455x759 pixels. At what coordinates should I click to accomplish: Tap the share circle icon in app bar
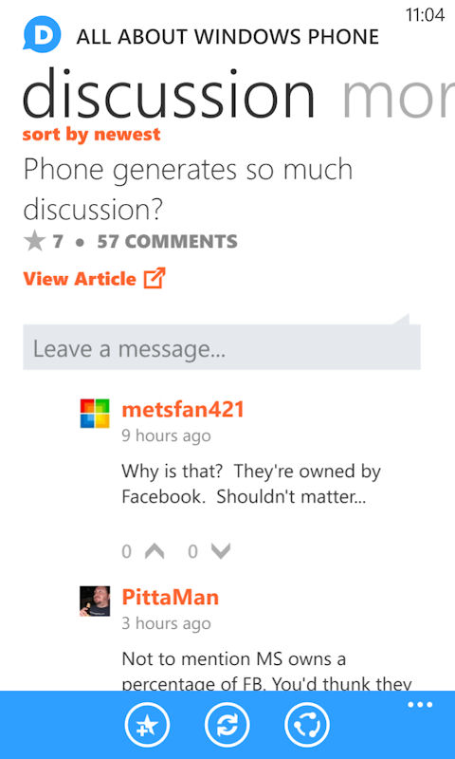tap(307, 725)
